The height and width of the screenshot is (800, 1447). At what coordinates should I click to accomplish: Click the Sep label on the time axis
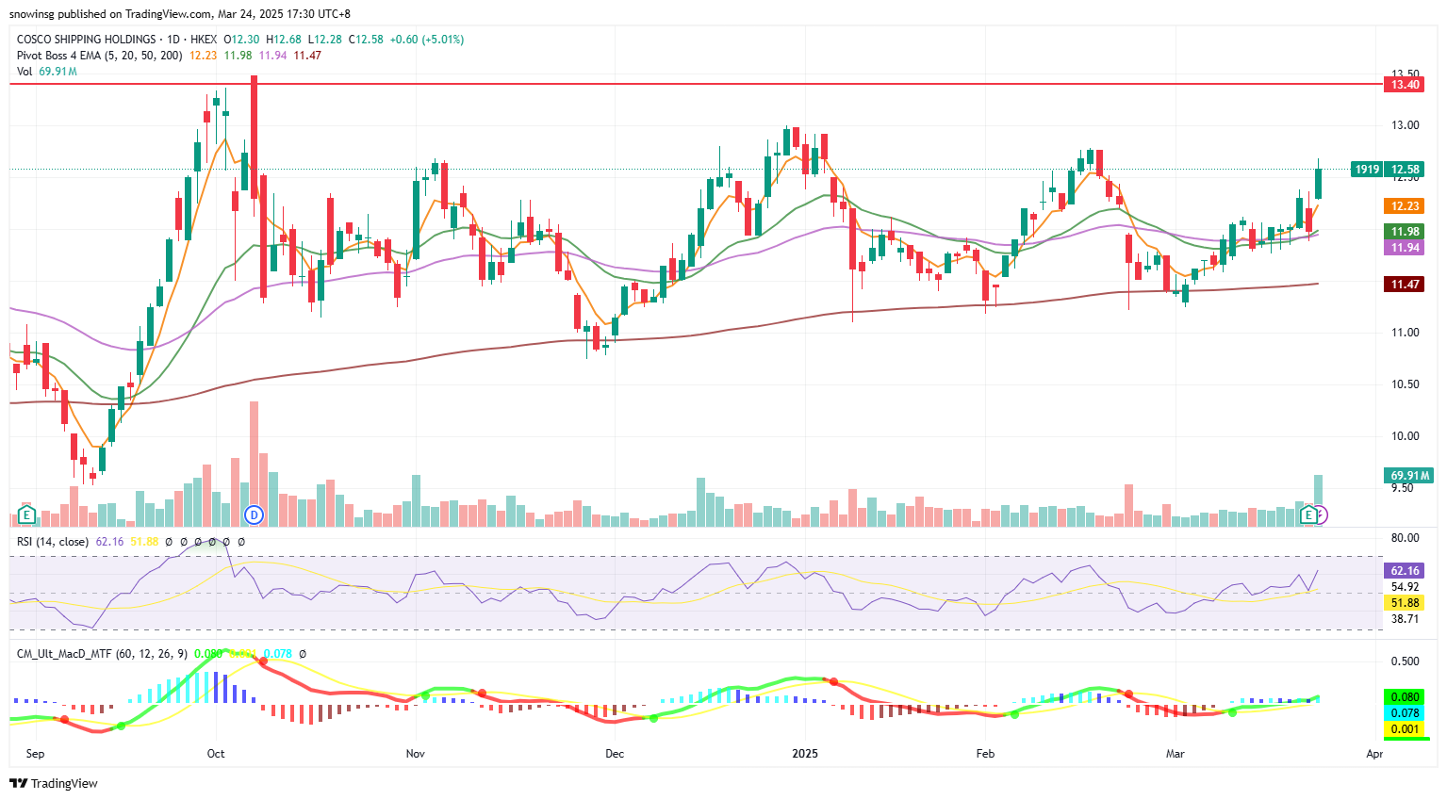tap(35, 754)
